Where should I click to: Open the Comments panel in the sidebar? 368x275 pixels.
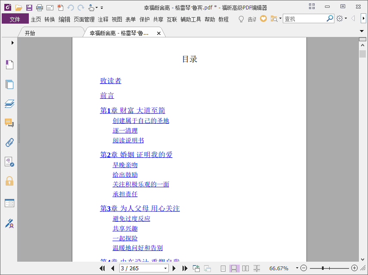click(9, 123)
